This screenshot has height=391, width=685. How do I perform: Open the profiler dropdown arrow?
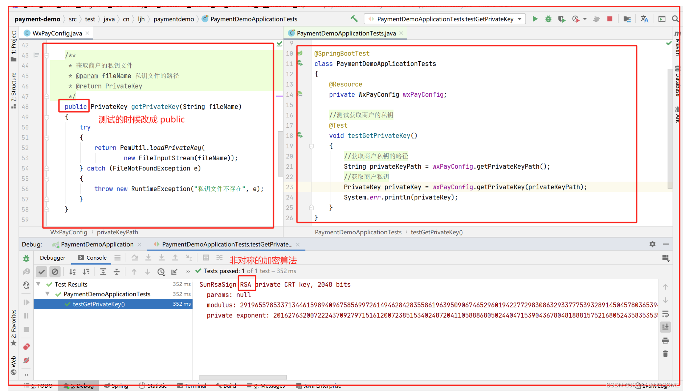click(x=585, y=19)
